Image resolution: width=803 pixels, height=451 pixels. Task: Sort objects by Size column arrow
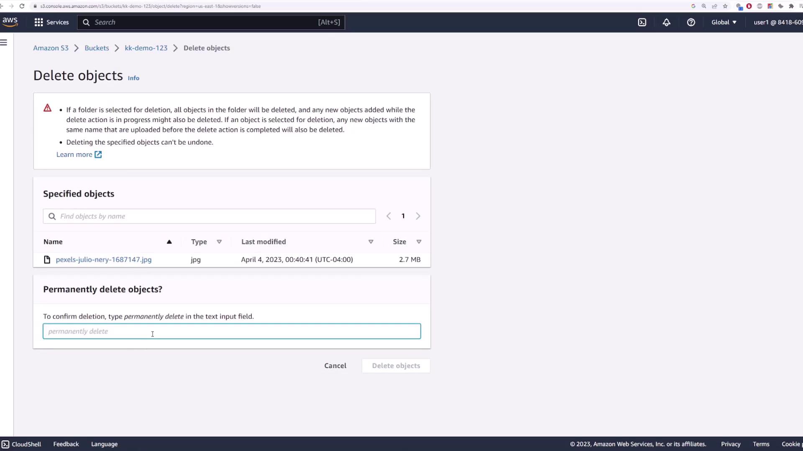pyautogui.click(x=419, y=242)
